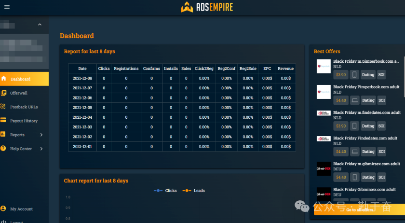Open Black Friday m.pimperbook.com offer title

click(366, 61)
